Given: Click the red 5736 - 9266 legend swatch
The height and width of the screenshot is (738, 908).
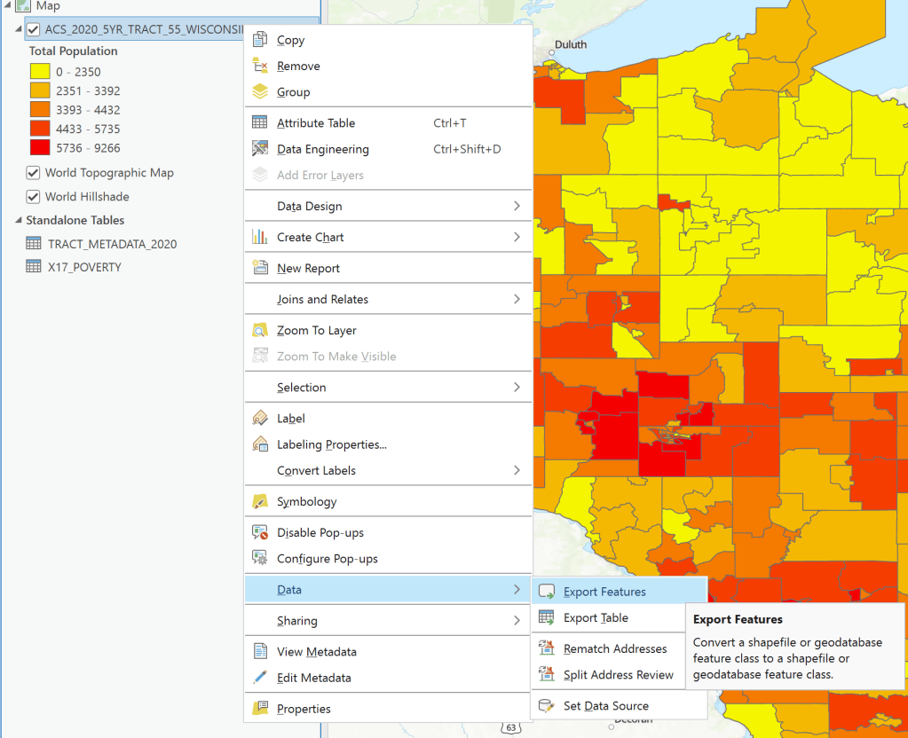Looking at the screenshot, I should 40,148.
